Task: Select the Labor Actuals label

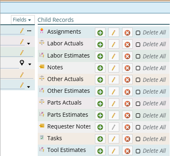Action: (65, 43)
